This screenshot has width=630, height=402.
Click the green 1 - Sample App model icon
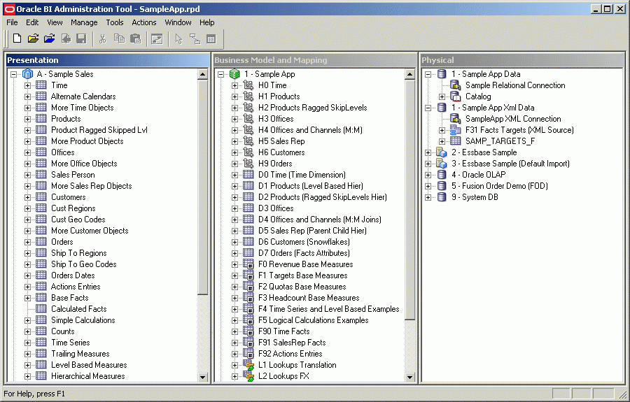click(x=234, y=74)
